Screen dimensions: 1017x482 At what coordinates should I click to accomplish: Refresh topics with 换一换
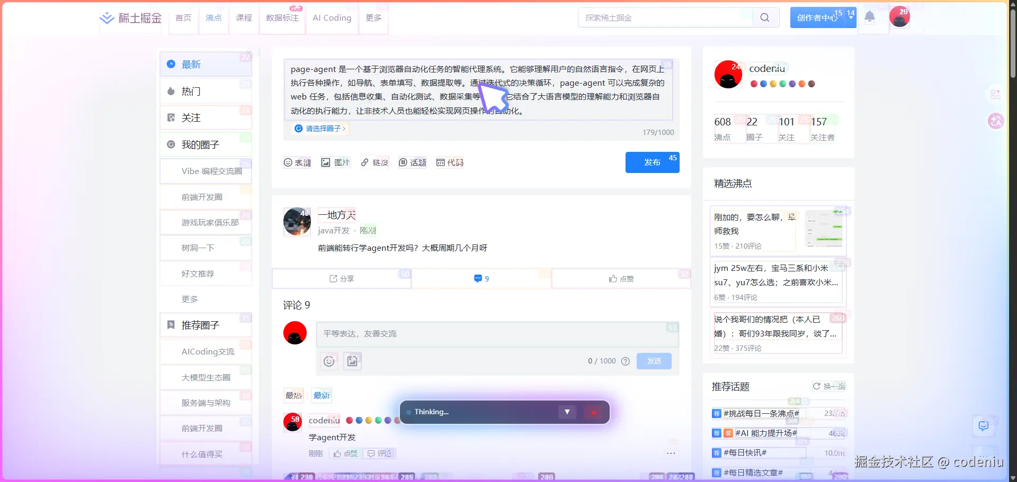point(829,386)
